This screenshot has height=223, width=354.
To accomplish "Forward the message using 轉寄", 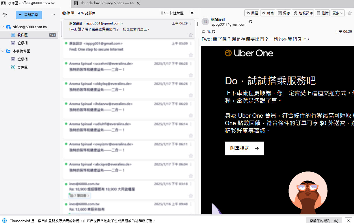I will pyautogui.click(x=268, y=13).
